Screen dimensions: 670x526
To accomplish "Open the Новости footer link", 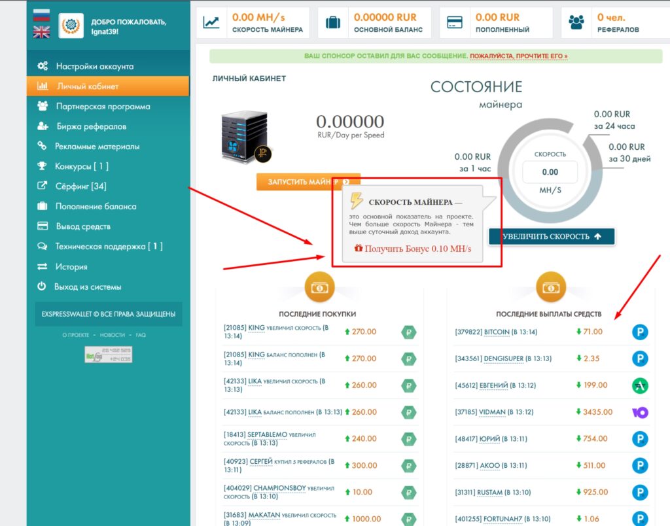I will pyautogui.click(x=113, y=335).
